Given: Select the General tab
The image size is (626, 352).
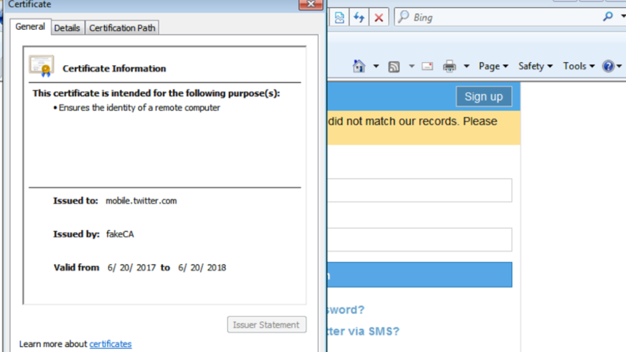Looking at the screenshot, I should [x=30, y=27].
